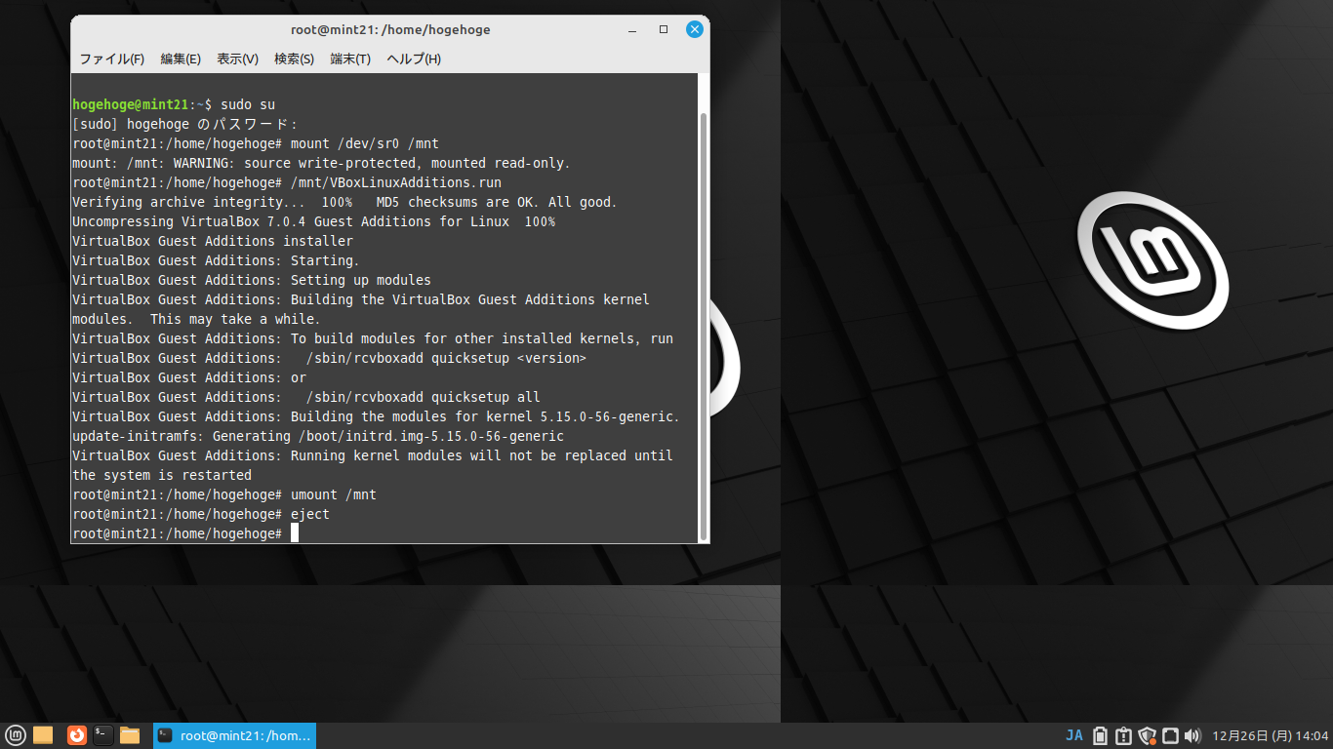Click the show desktop icon in panel
Screen dimensions: 1333x749
43,735
